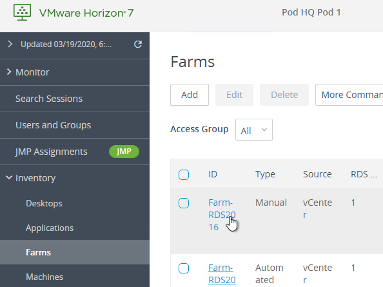Check the Manual Farm-RDS2016 row checkbox
Screen dimensions: 383x287
click(184, 203)
